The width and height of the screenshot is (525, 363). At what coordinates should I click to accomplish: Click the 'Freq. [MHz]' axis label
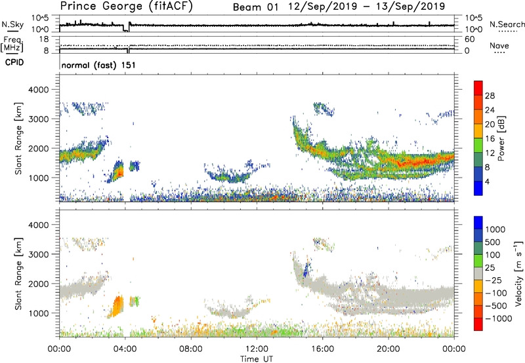[12, 44]
